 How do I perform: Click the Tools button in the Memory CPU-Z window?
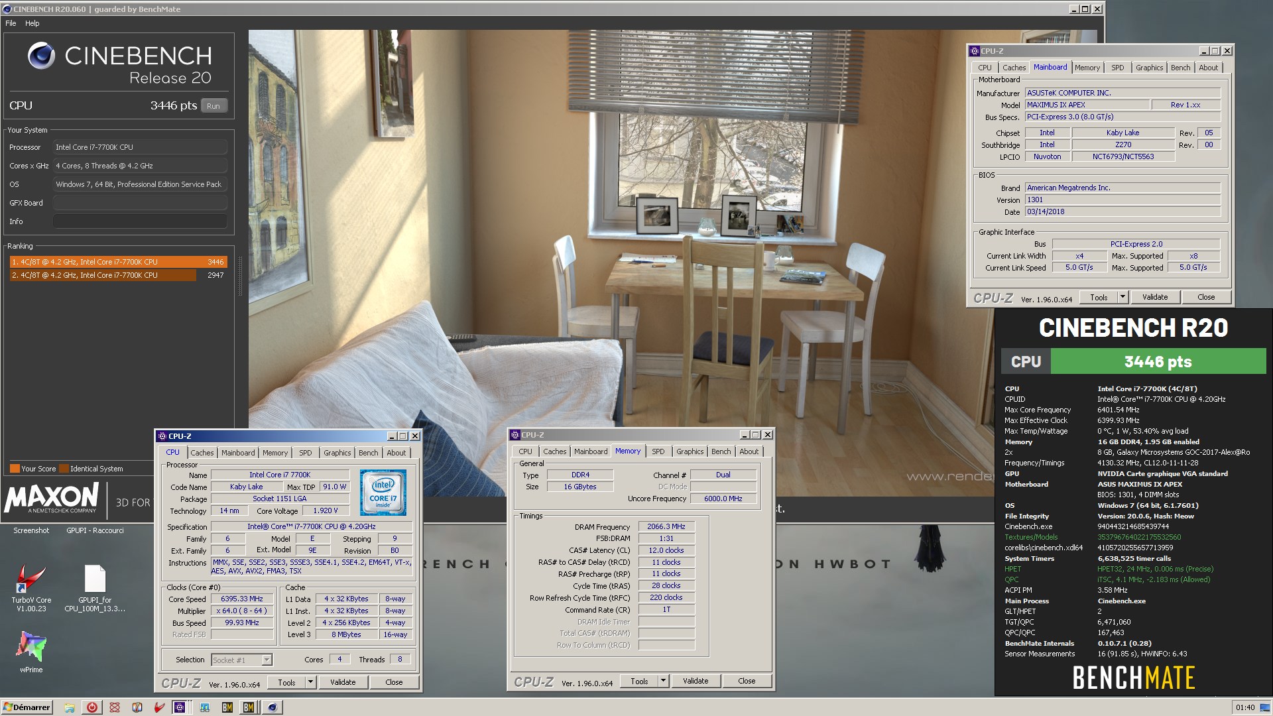click(639, 681)
